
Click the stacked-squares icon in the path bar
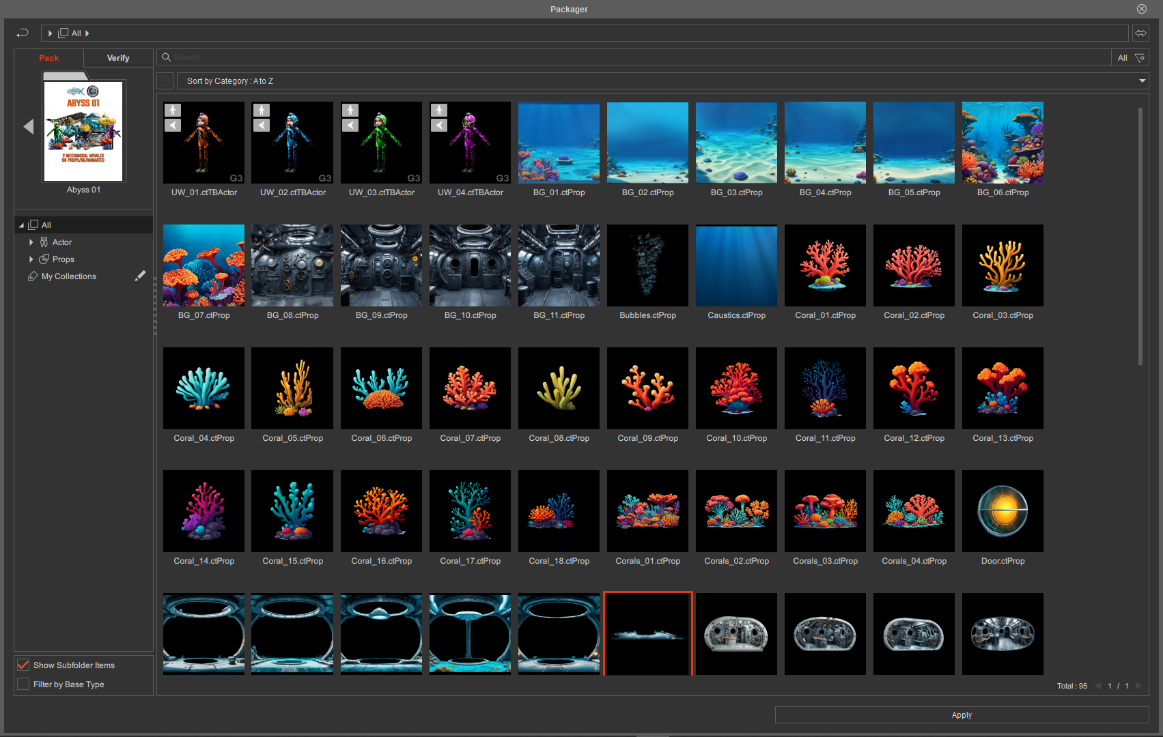(64, 33)
